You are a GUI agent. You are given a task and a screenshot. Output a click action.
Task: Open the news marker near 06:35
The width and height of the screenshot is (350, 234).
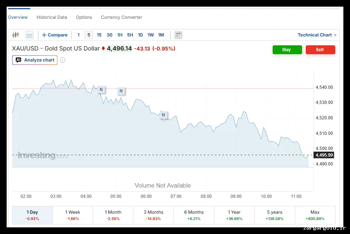coord(163,115)
